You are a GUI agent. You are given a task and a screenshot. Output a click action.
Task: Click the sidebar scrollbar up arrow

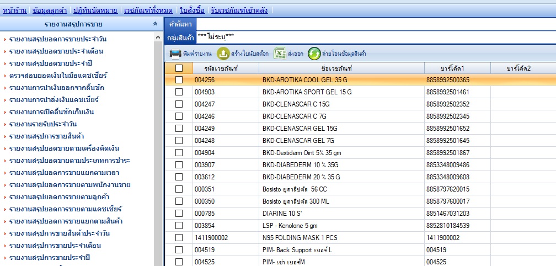158,37
